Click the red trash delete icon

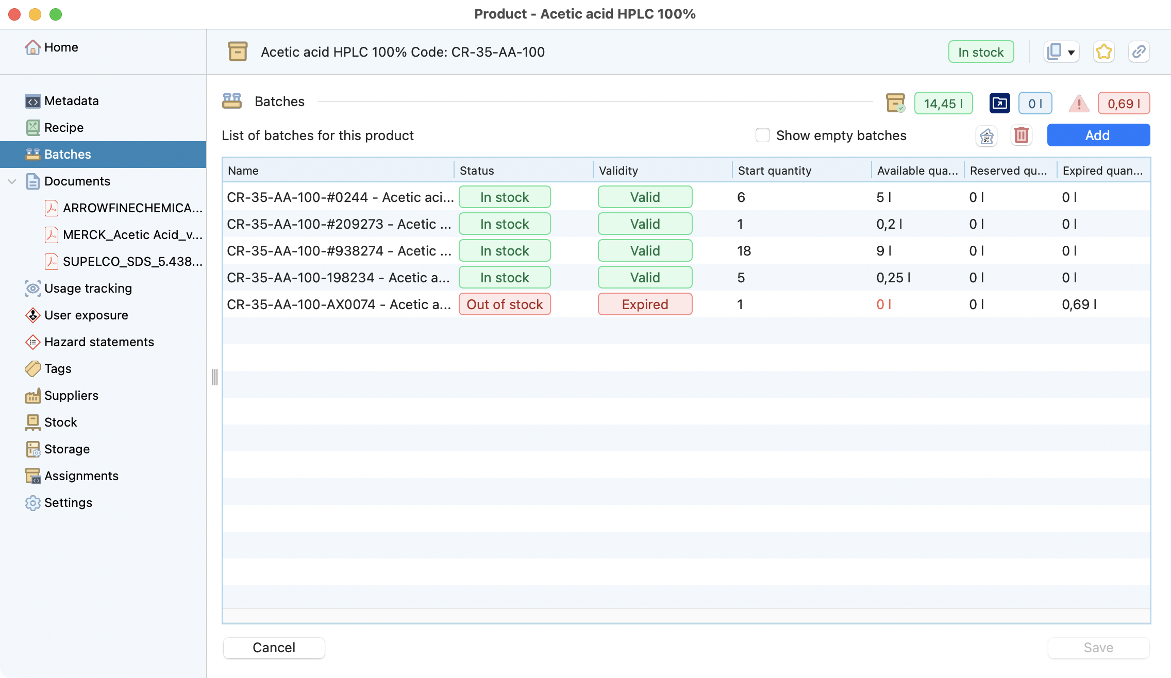coord(1021,135)
